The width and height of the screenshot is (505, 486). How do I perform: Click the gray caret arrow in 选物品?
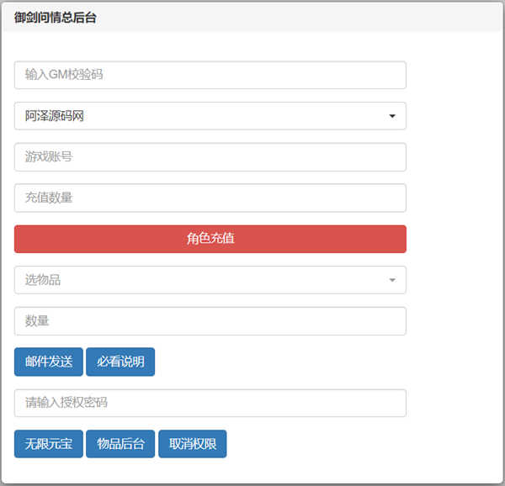pyautogui.click(x=392, y=280)
